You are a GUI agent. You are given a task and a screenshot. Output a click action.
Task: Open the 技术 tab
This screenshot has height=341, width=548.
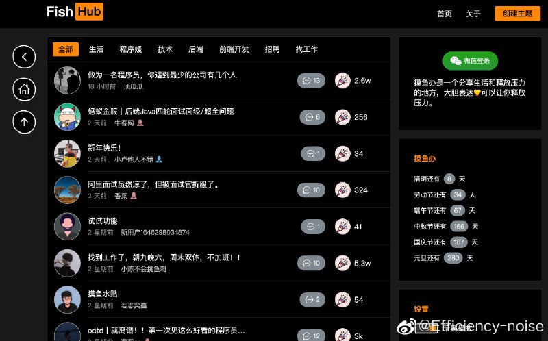(x=165, y=49)
